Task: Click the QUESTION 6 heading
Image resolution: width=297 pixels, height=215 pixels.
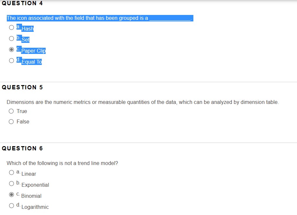Action: pos(22,148)
